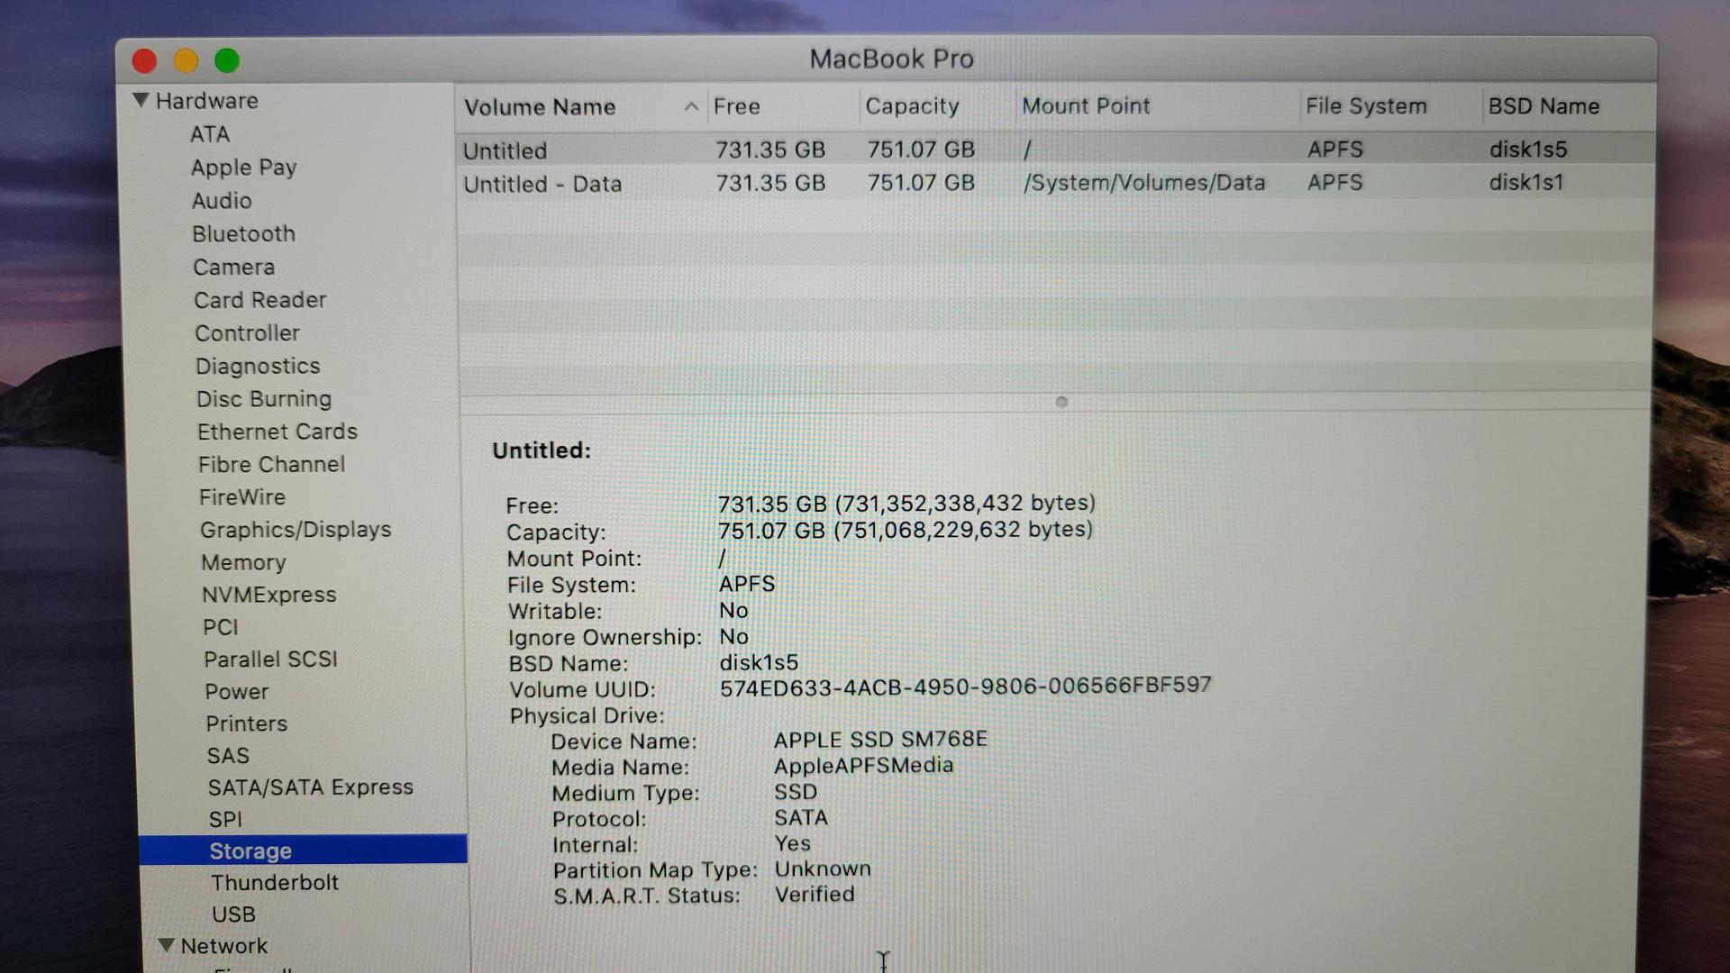Open SATA/SATA Express in the sidebar
This screenshot has height=973, width=1730.
(x=310, y=787)
